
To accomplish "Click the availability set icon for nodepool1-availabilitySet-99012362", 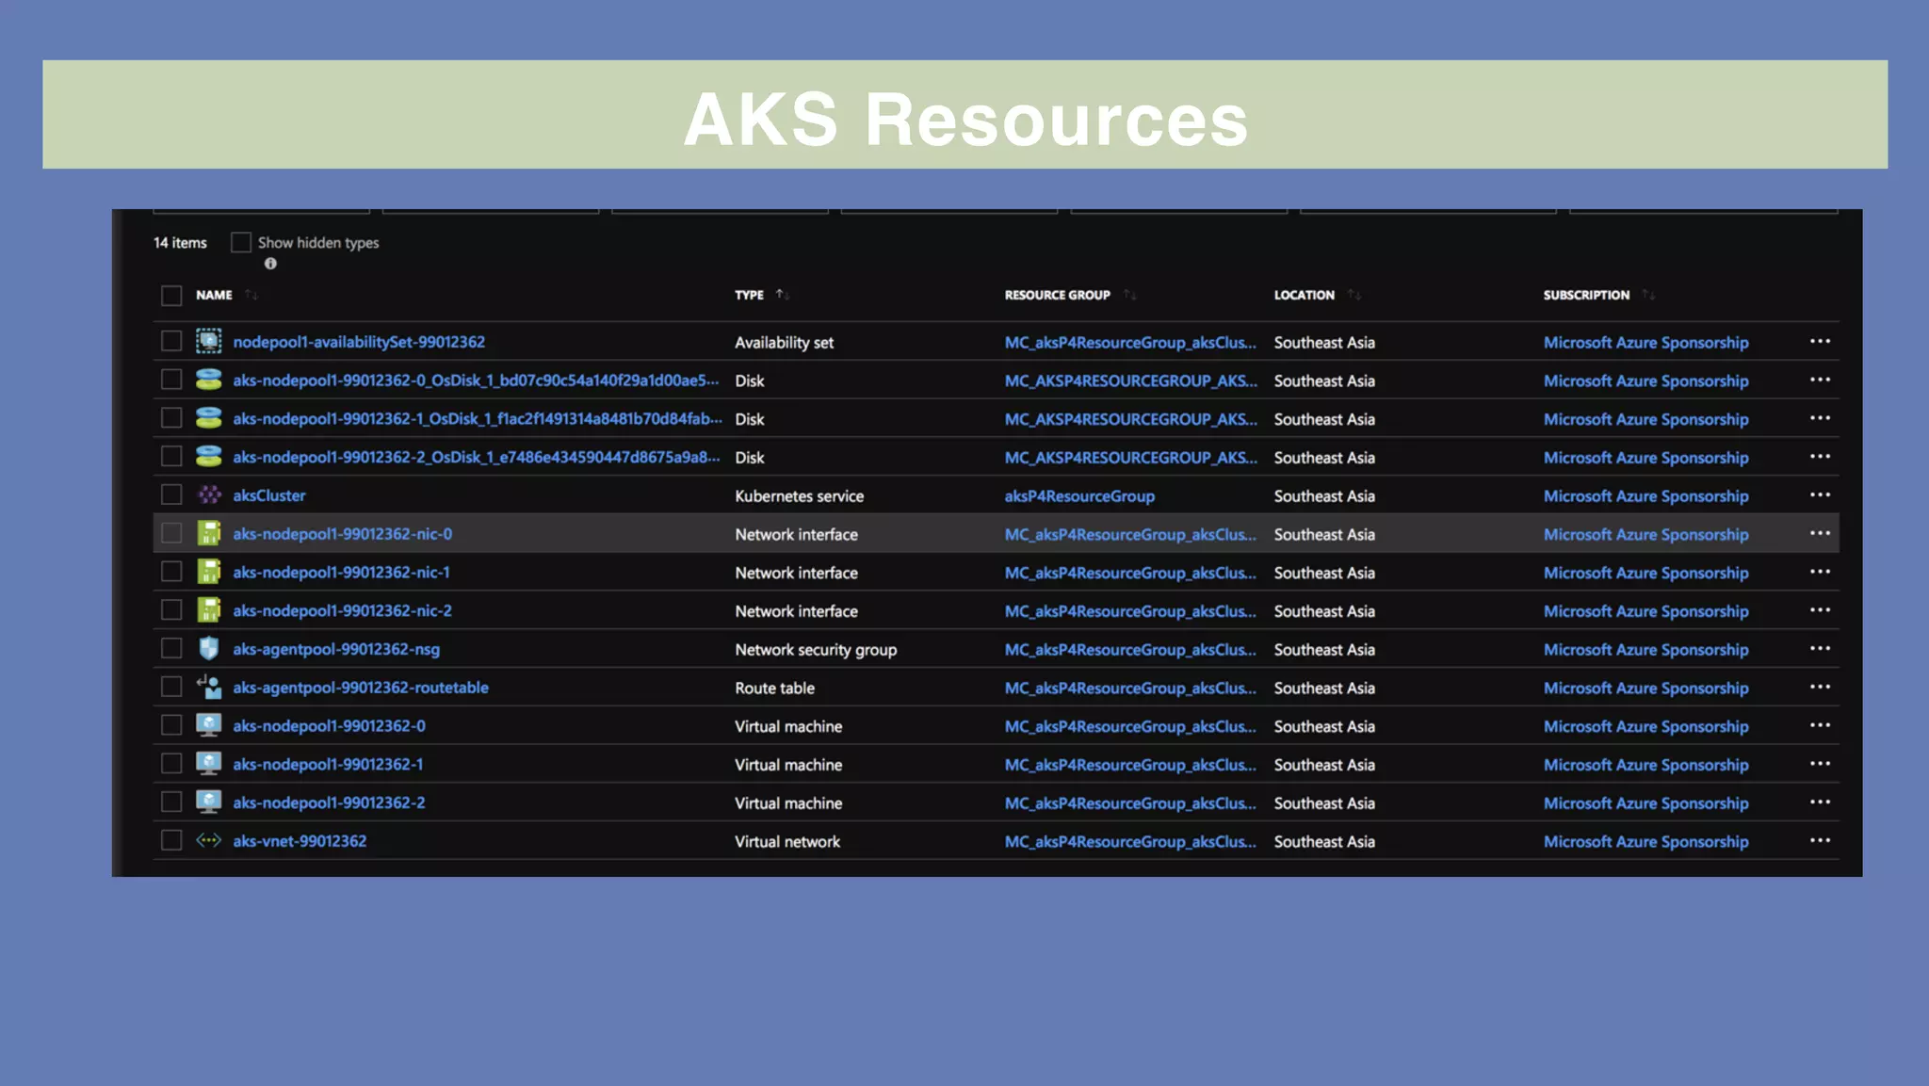I will (208, 341).
